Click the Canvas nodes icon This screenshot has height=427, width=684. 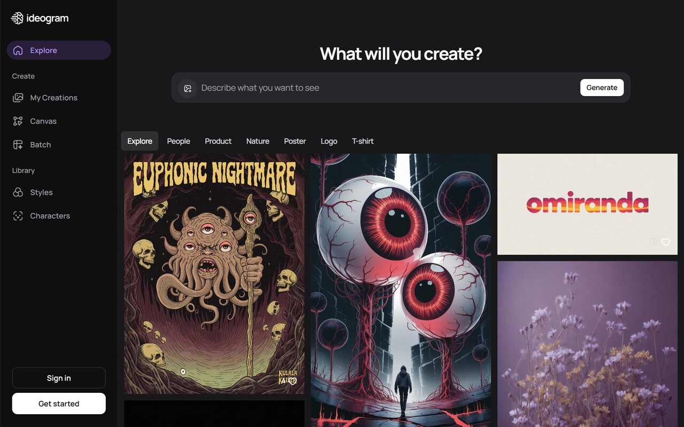coord(18,121)
